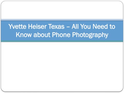Click the word "Heiser" in the title
This screenshot has height=93, width=124.
click(37, 26)
